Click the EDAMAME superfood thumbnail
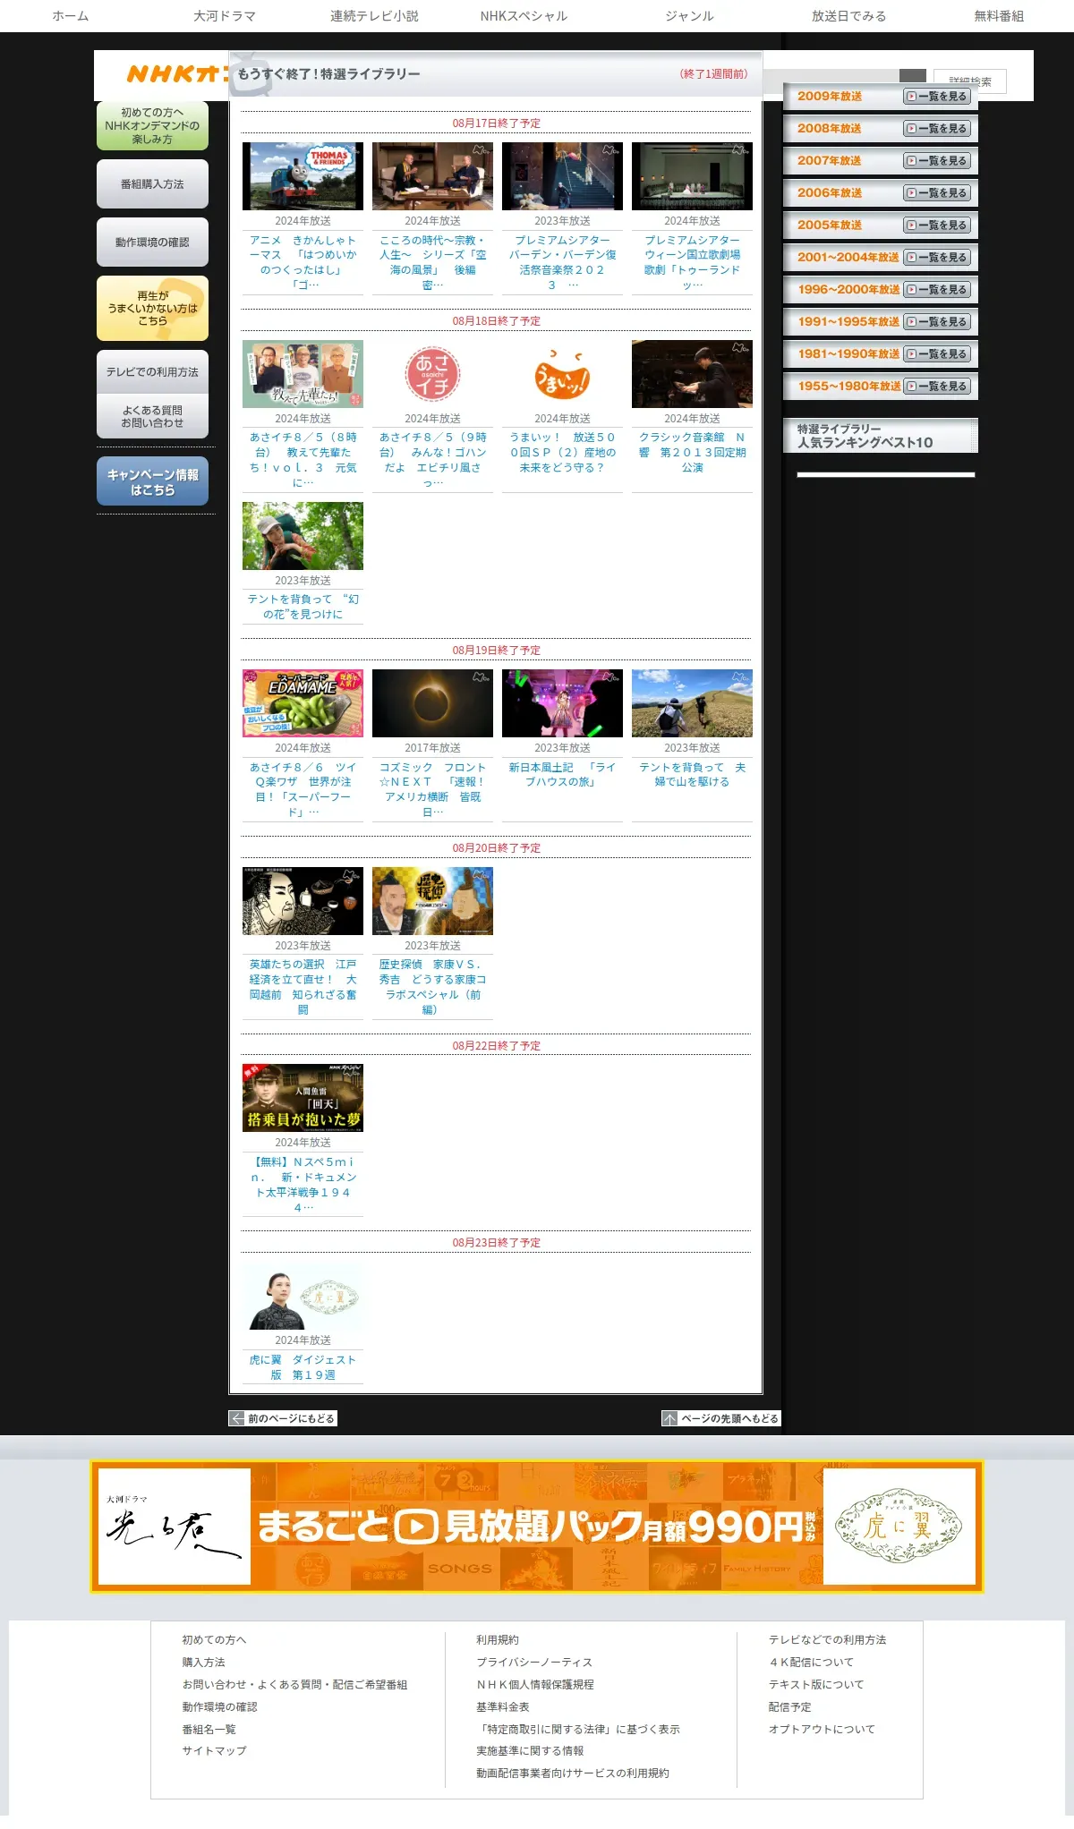This screenshot has width=1074, height=1829. tap(303, 703)
